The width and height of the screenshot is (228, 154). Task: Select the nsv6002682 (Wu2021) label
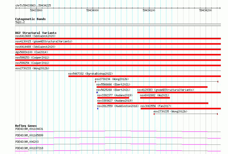pos(154,95)
